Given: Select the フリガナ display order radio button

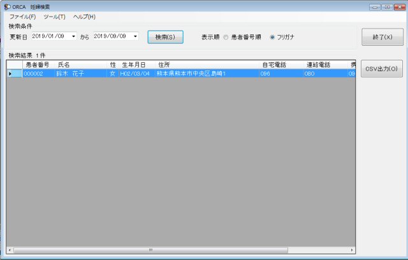Looking at the screenshot, I should pos(272,37).
